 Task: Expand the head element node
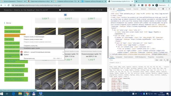(x=111, y=15)
